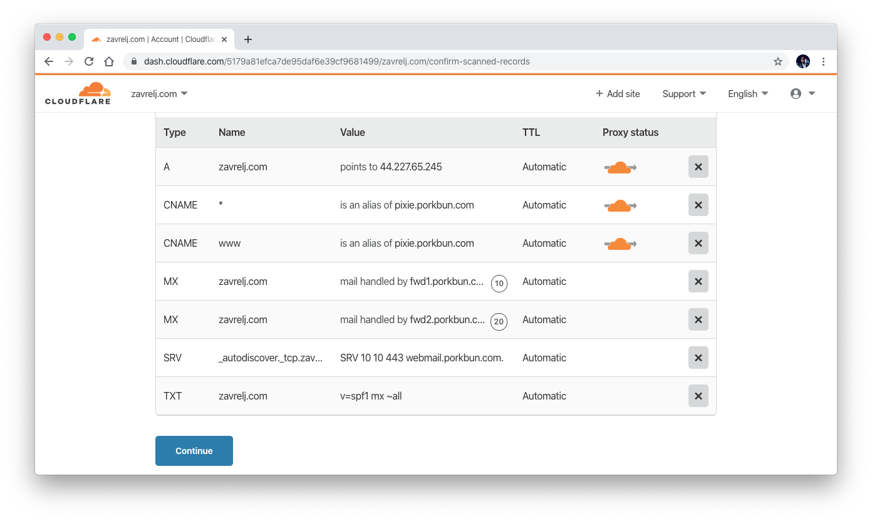
Task: Click the value 'points to 44.227.65.245'
Action: [x=391, y=167]
